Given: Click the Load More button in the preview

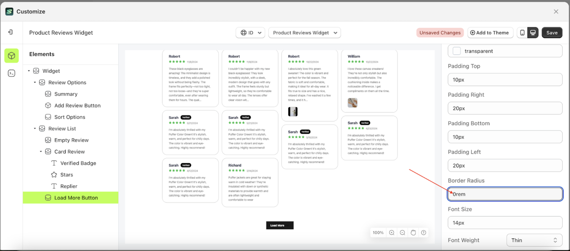Looking at the screenshot, I should click(x=279, y=225).
